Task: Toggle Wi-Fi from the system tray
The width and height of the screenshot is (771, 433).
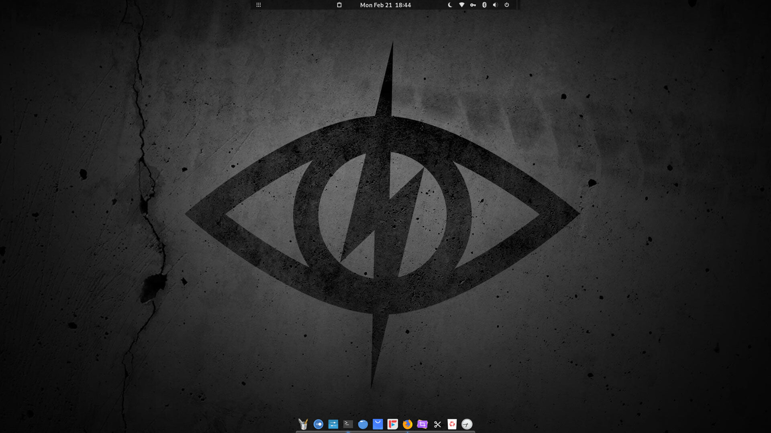Action: tap(461, 5)
